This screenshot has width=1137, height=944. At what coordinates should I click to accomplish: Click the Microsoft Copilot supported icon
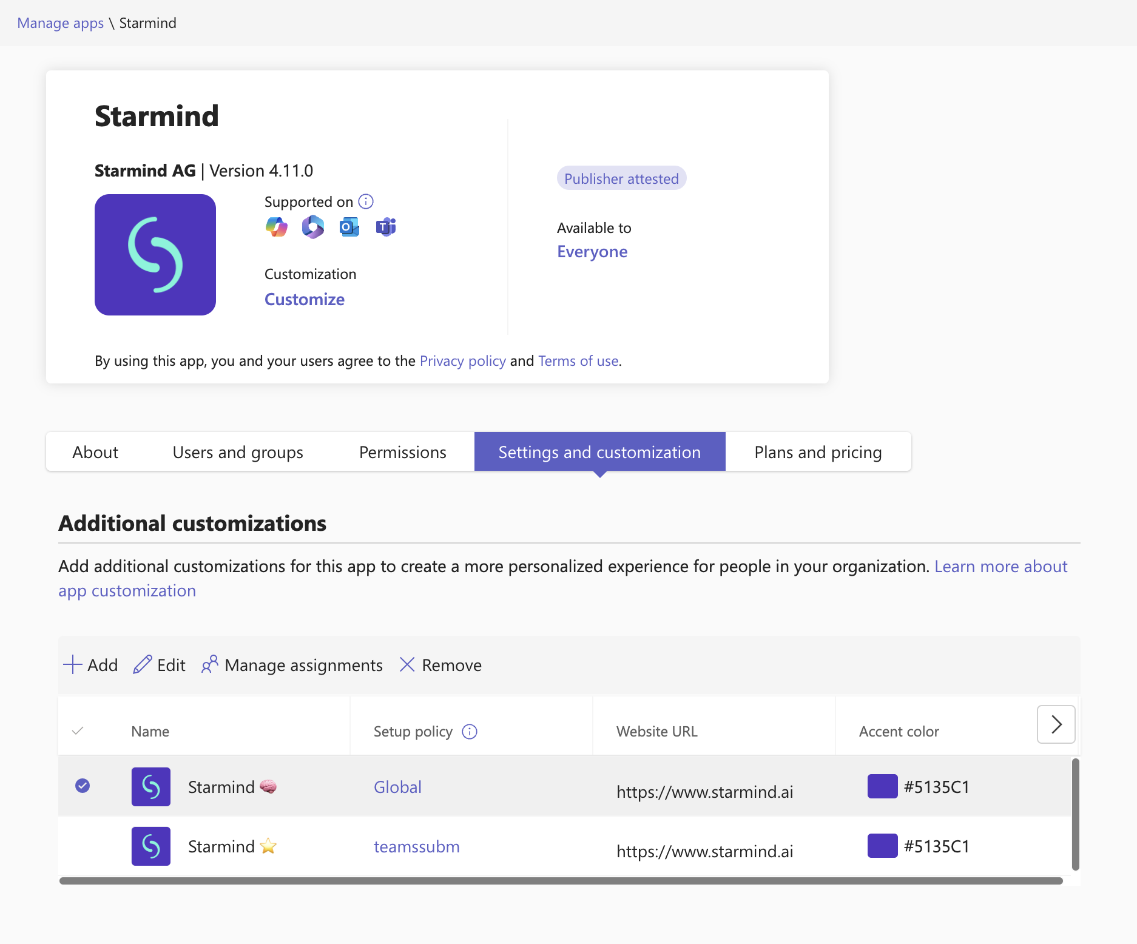[x=277, y=227]
